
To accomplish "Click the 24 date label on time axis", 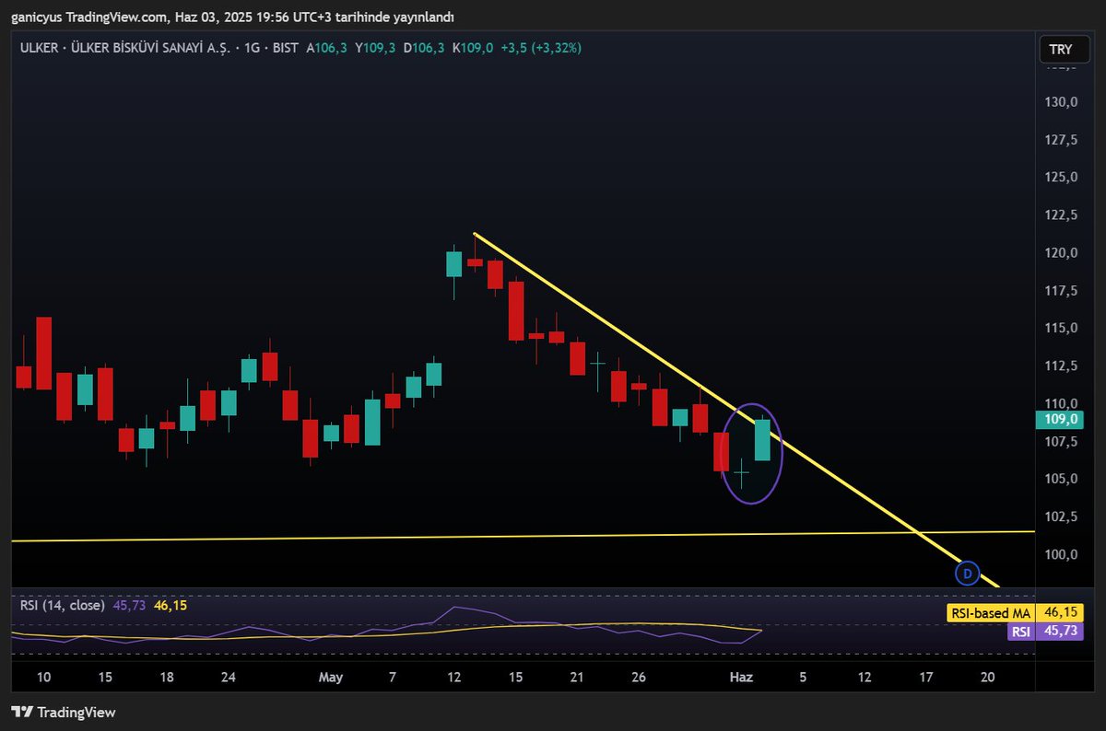I will (x=229, y=678).
